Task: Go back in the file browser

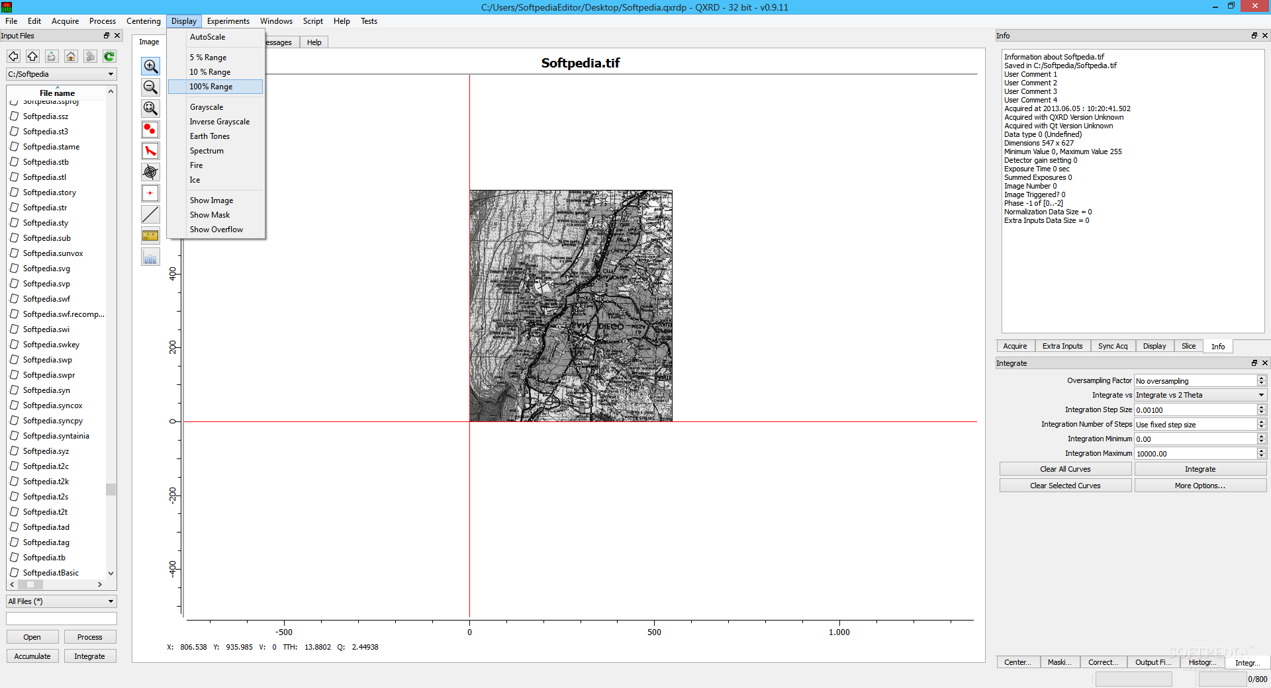Action: tap(13, 57)
